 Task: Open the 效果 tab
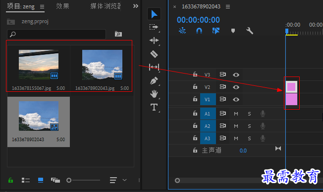pos(62,6)
